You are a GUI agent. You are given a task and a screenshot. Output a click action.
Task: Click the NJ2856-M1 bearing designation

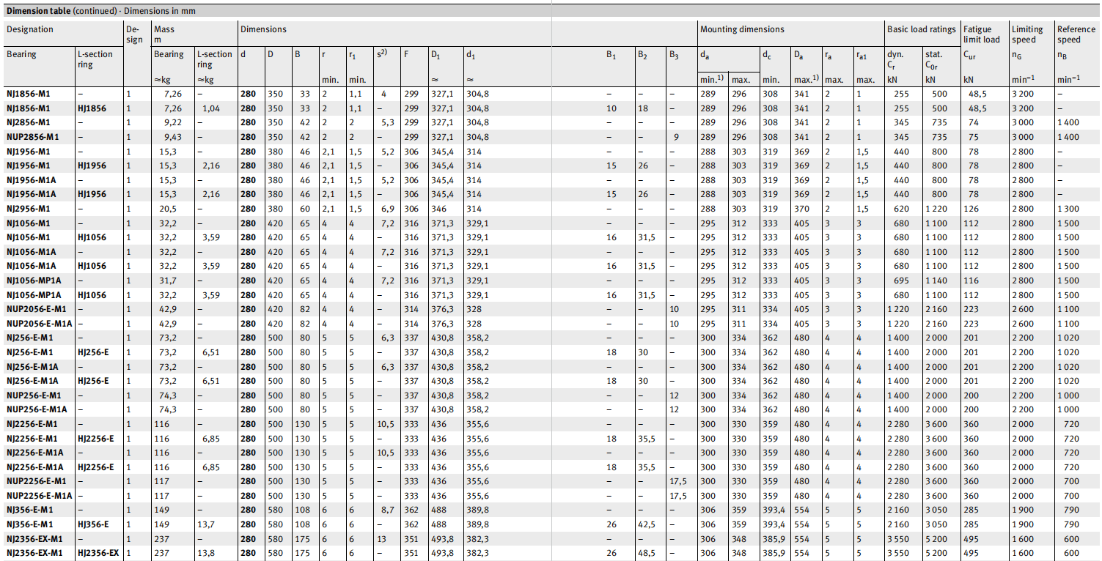point(29,122)
